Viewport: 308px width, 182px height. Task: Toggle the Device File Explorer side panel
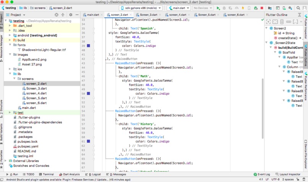(x=306, y=154)
